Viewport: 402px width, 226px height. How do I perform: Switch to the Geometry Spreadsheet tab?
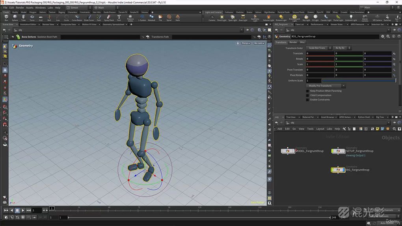pyautogui.click(x=114, y=24)
